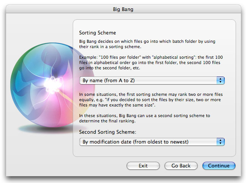
Task: Click the colorful Big Bang sphere logo
Action: [x=45, y=83]
